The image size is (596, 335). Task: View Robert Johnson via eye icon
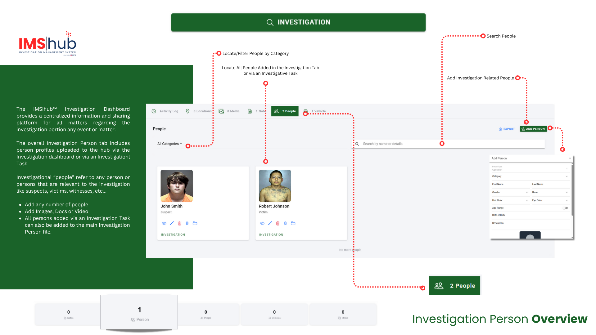click(x=262, y=223)
